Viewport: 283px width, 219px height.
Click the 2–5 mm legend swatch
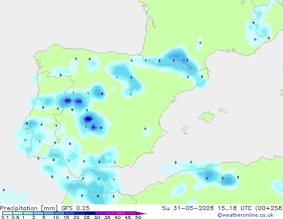pos(38,213)
